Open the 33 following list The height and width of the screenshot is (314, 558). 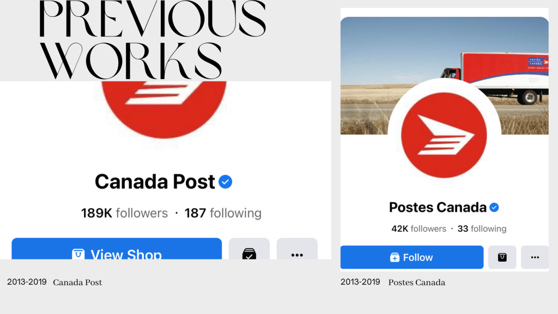click(x=482, y=228)
